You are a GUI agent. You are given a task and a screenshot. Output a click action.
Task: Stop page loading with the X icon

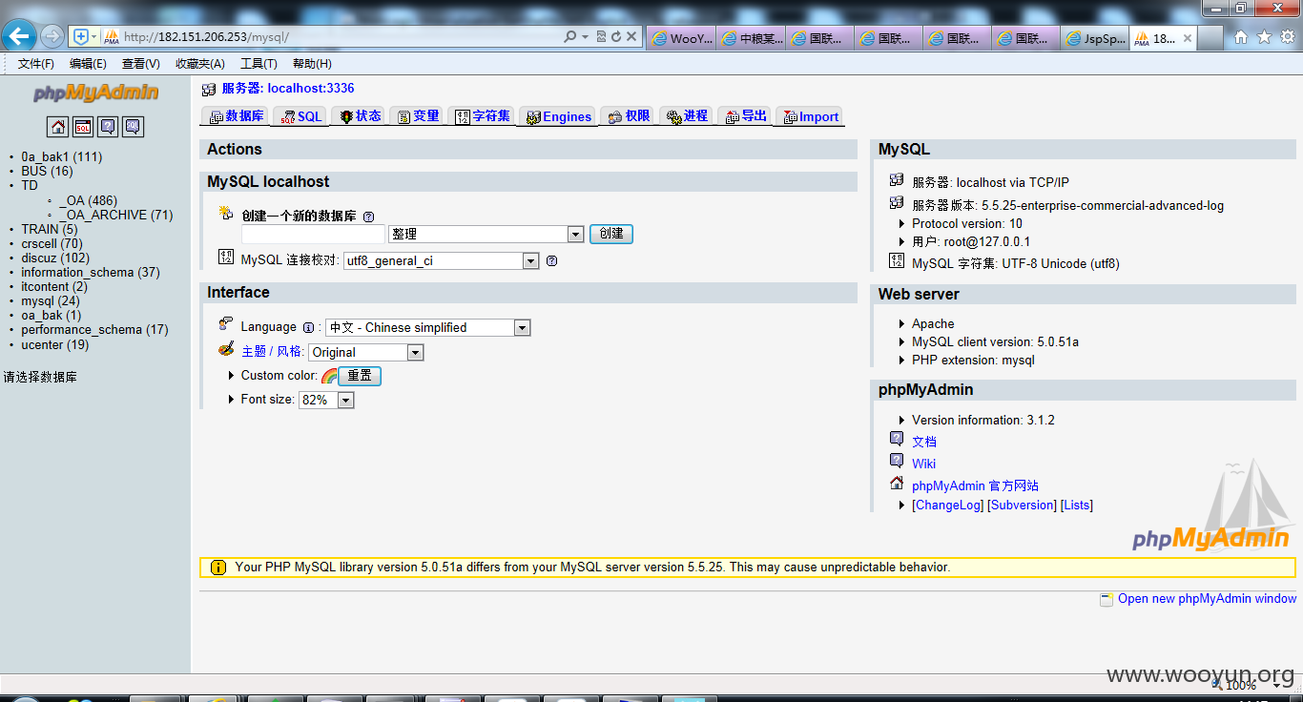(631, 36)
